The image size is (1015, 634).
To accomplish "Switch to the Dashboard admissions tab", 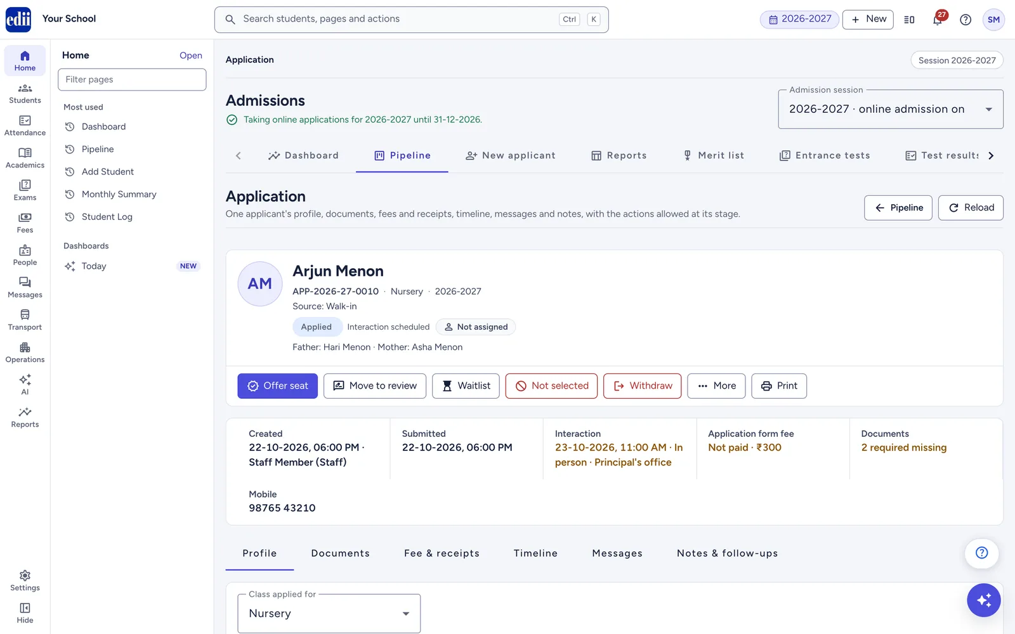I will click(303, 155).
